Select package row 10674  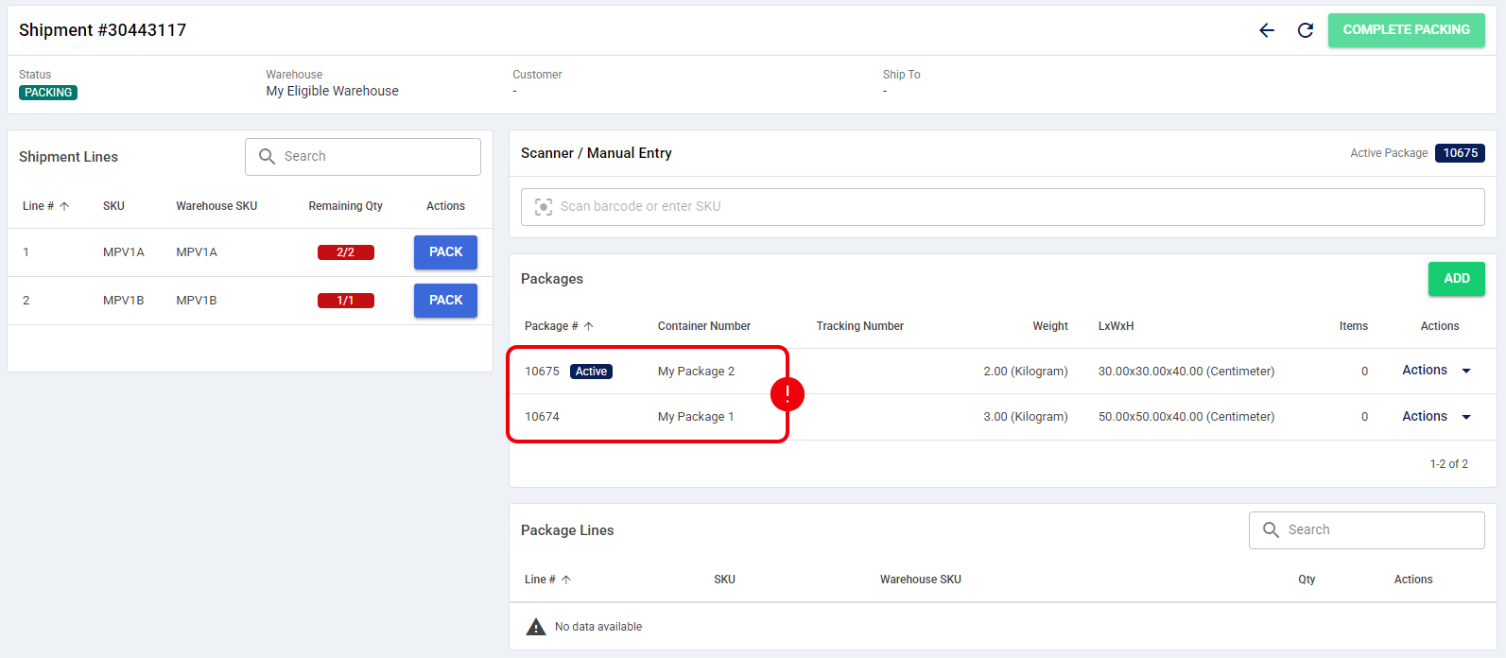(x=1002, y=417)
